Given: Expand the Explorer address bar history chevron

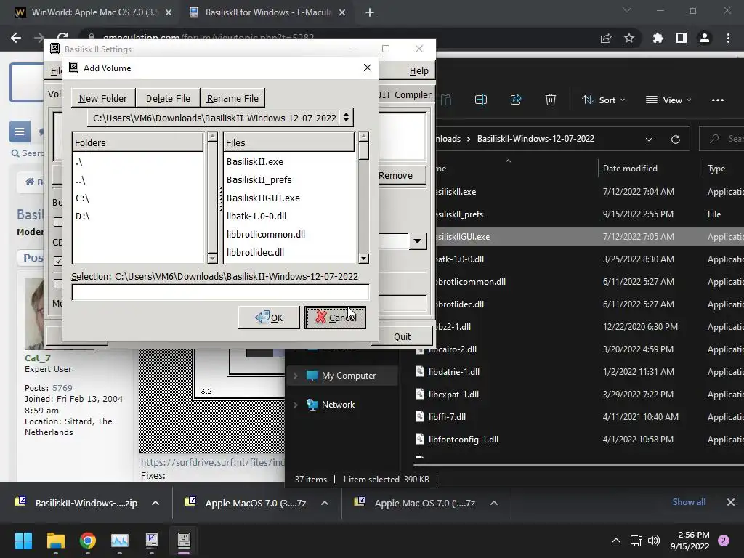Looking at the screenshot, I should 649,139.
